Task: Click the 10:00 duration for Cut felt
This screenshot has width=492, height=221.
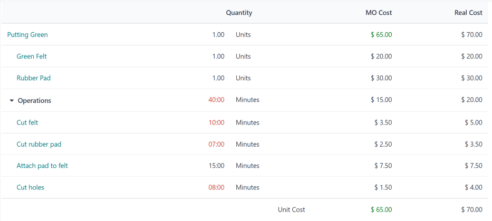Action: pos(216,122)
